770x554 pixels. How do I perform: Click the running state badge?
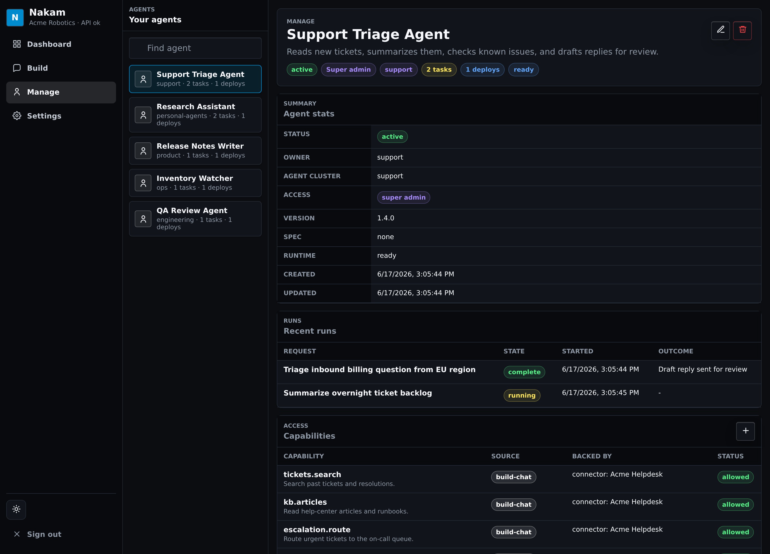(x=522, y=395)
